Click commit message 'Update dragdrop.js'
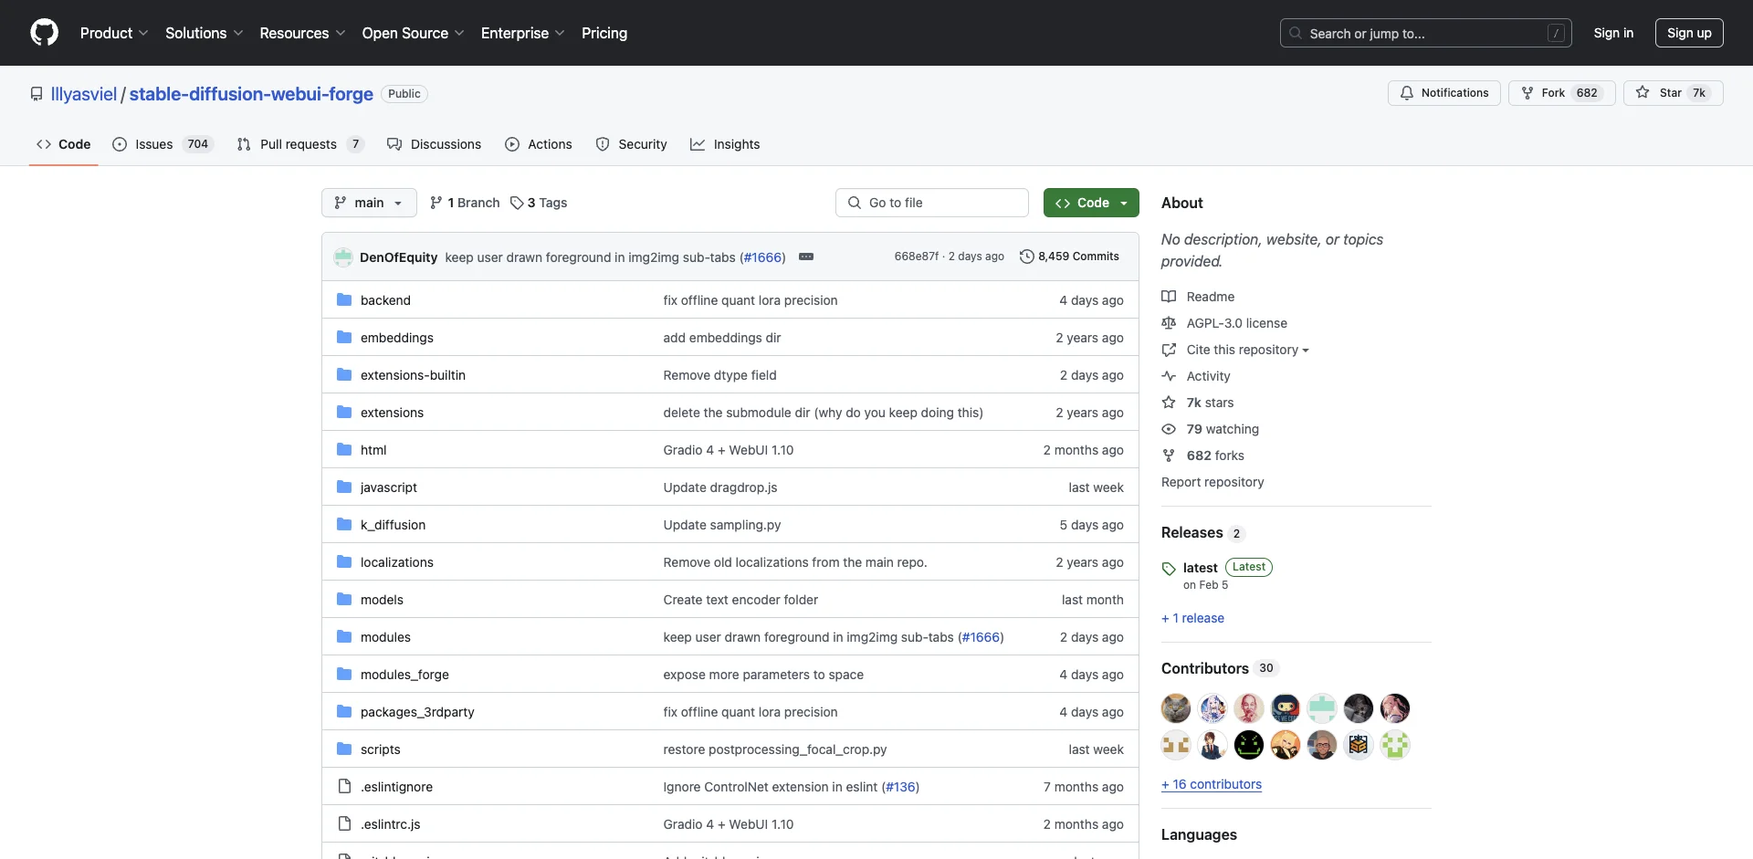This screenshot has height=859, width=1753. tap(720, 487)
